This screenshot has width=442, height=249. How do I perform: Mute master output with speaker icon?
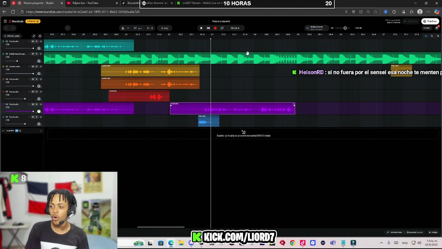coord(332,28)
